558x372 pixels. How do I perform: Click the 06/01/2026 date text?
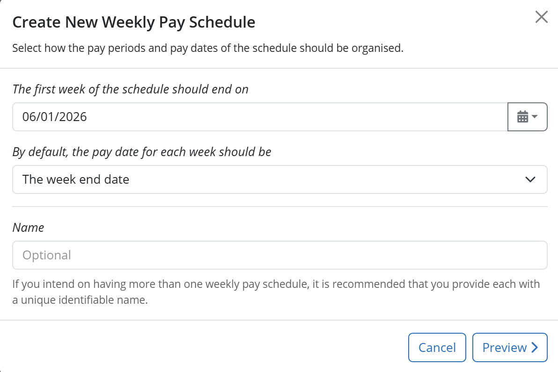click(54, 117)
